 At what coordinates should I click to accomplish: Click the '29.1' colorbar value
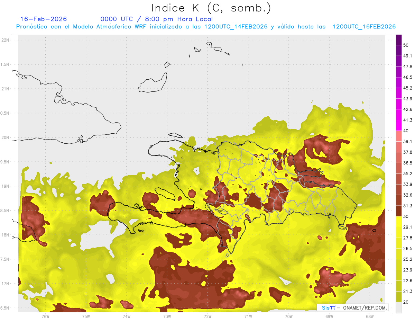[408, 227]
